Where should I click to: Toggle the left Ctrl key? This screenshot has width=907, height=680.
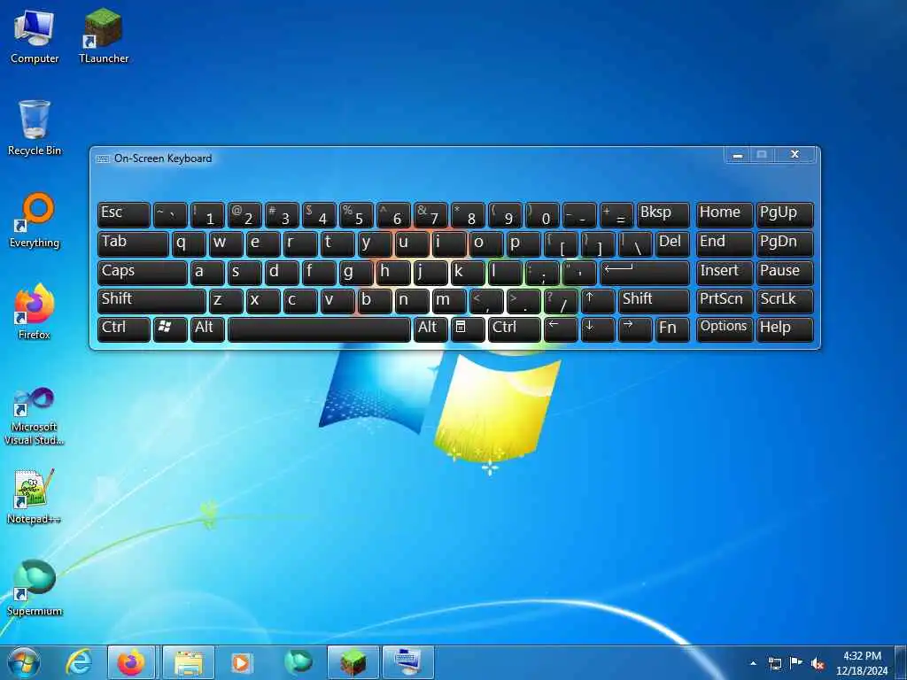coord(124,329)
